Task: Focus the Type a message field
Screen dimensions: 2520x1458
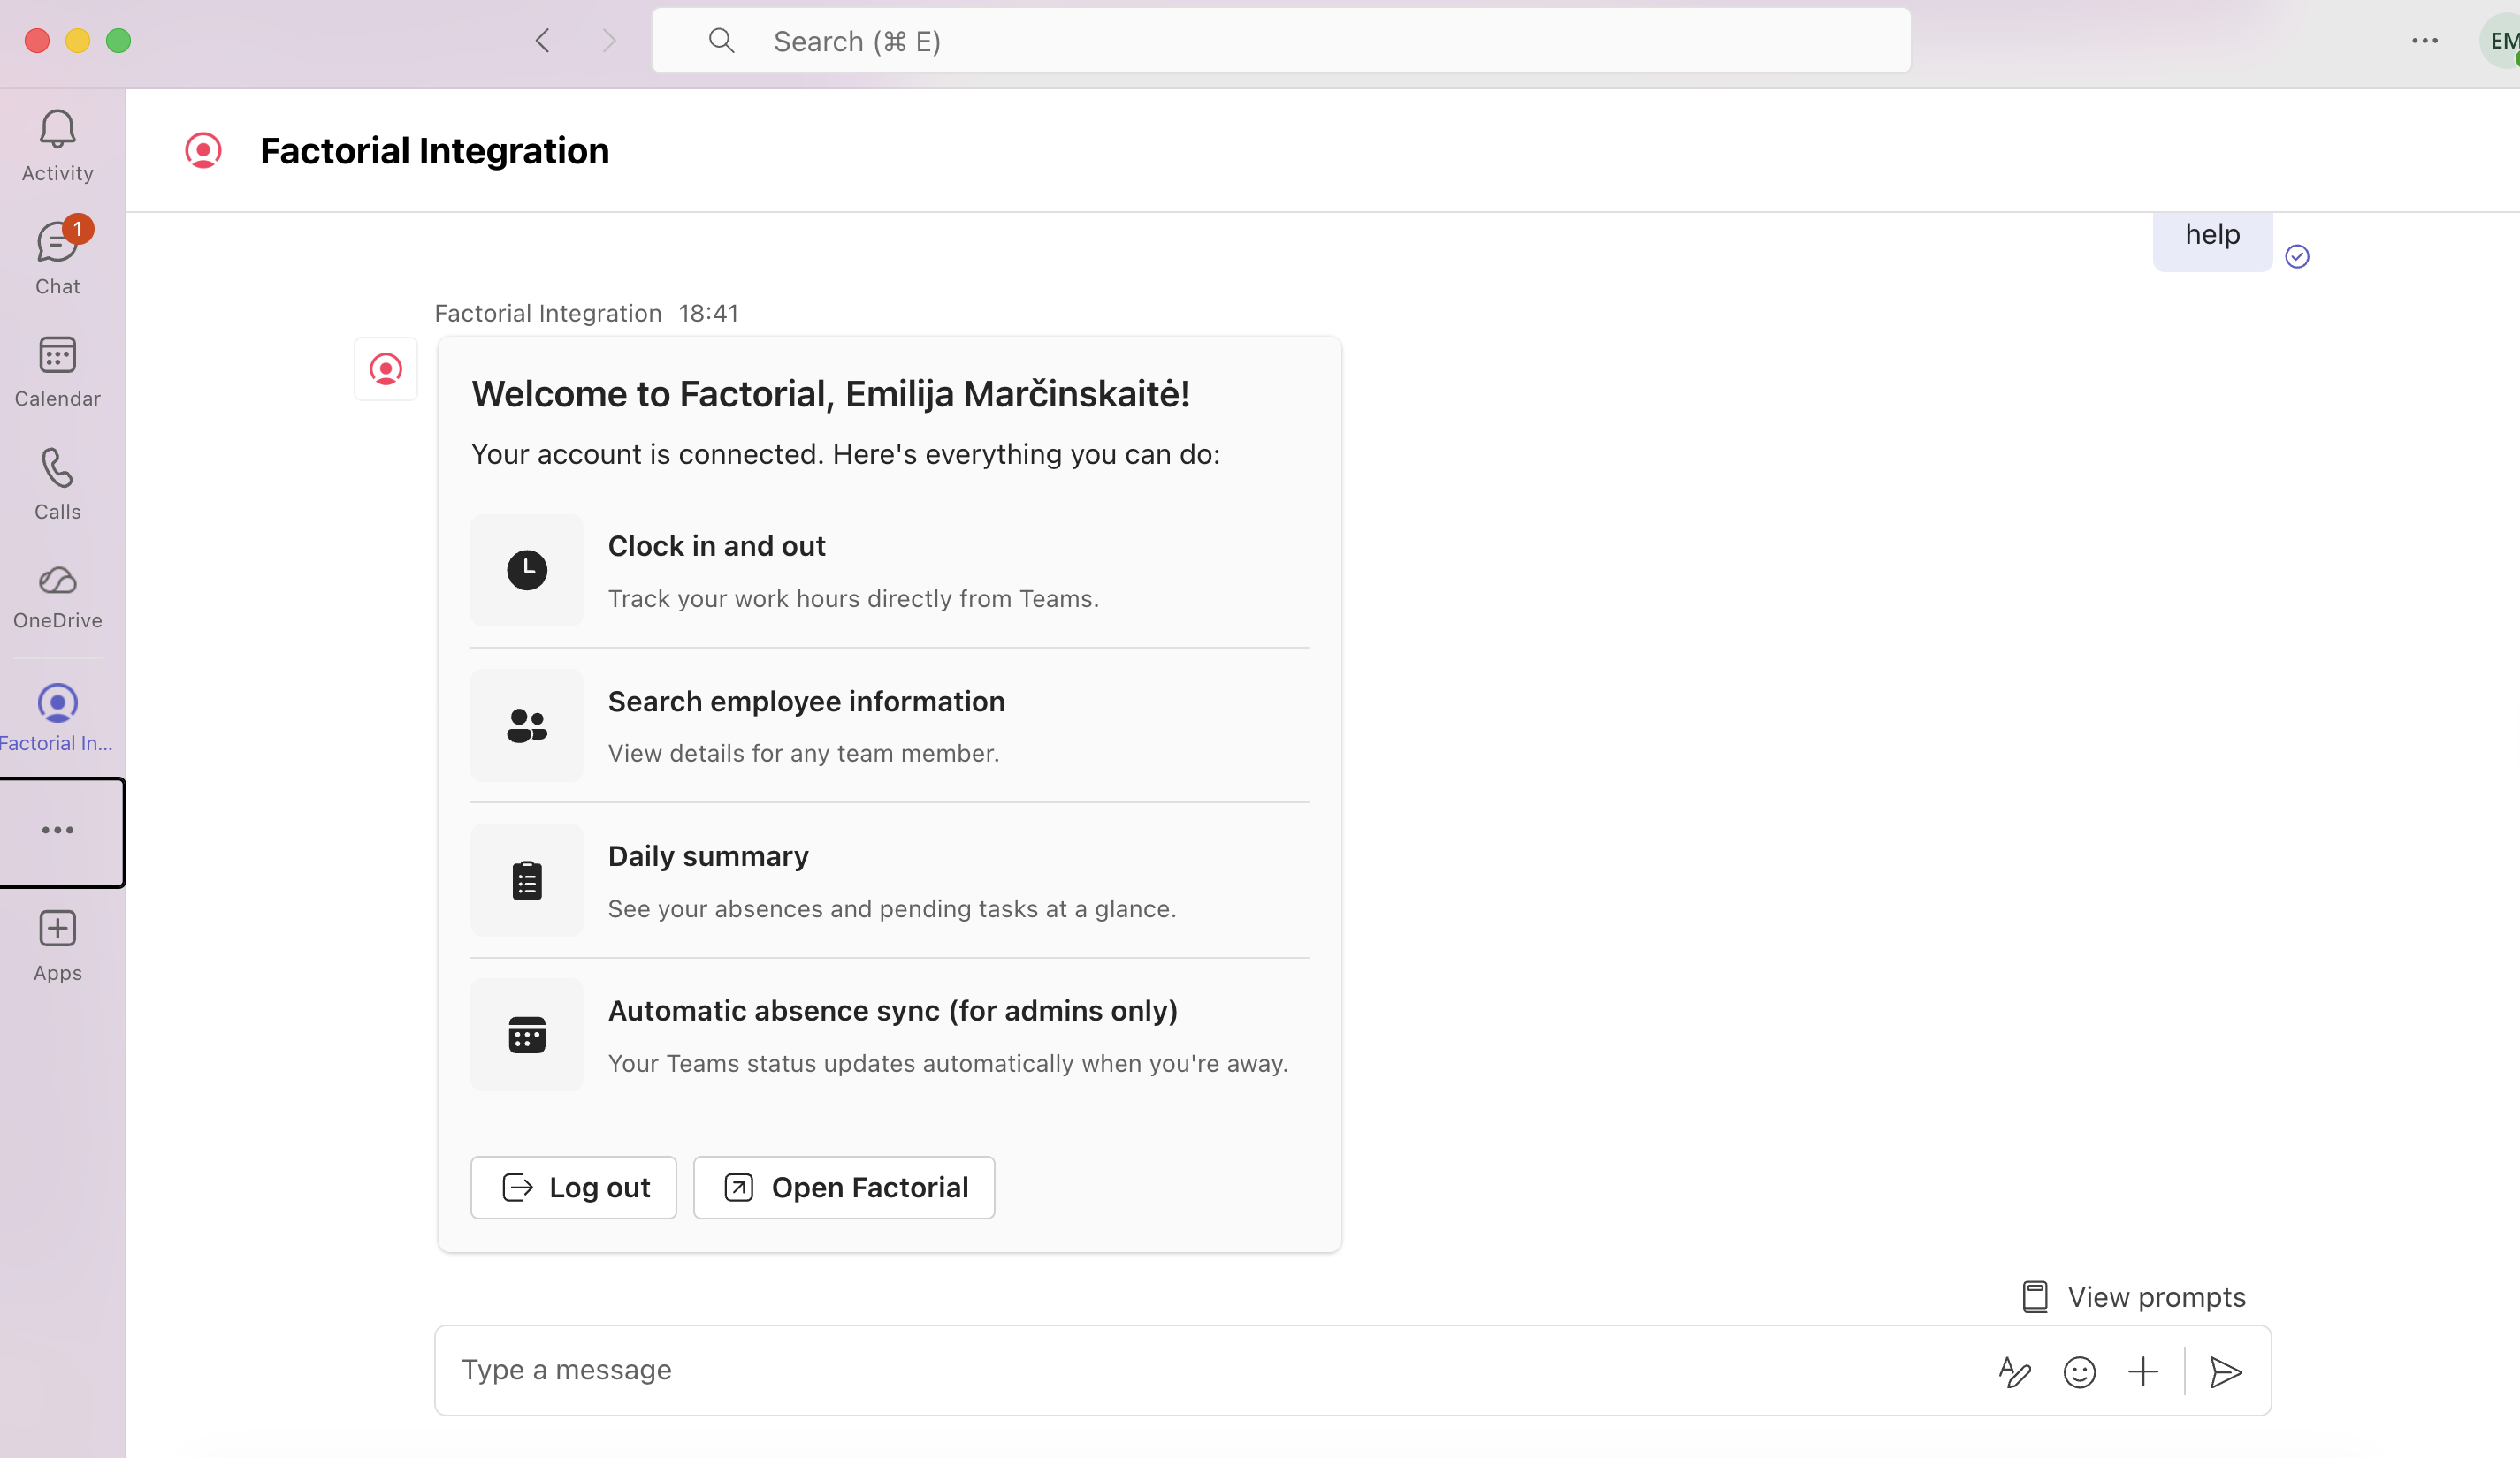Action: (x=1200, y=1370)
